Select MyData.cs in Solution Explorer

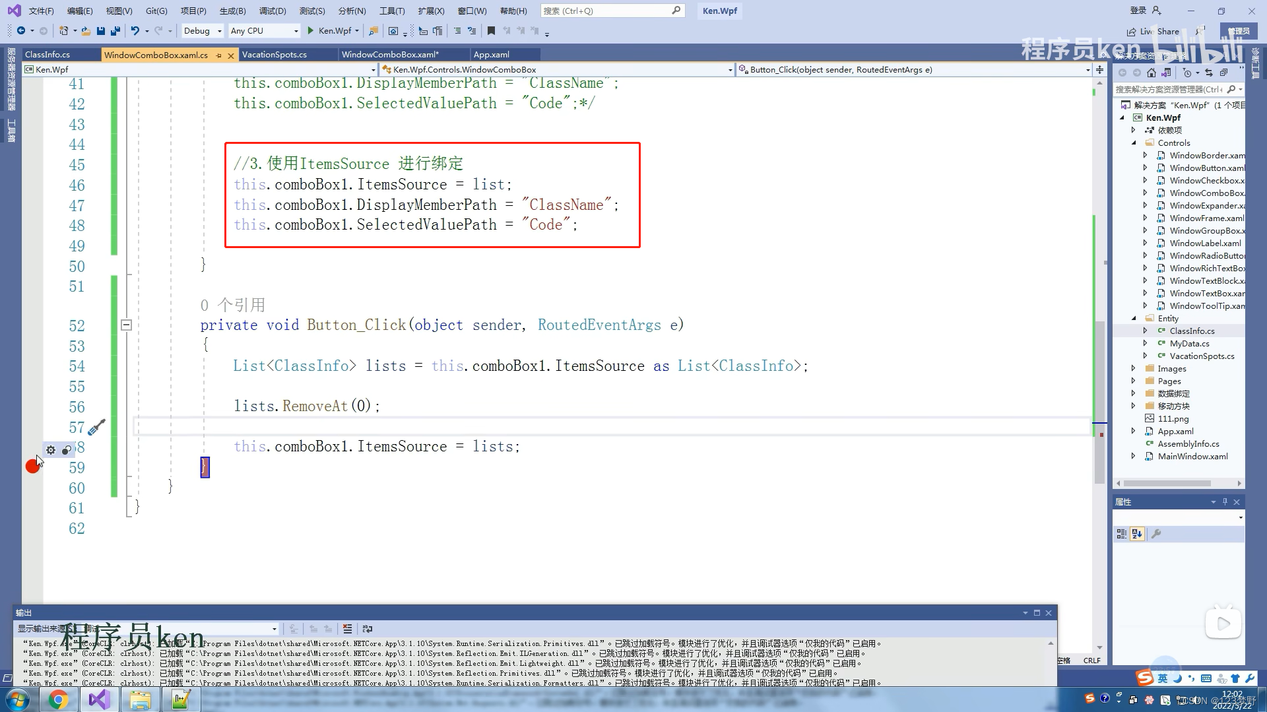(1189, 343)
